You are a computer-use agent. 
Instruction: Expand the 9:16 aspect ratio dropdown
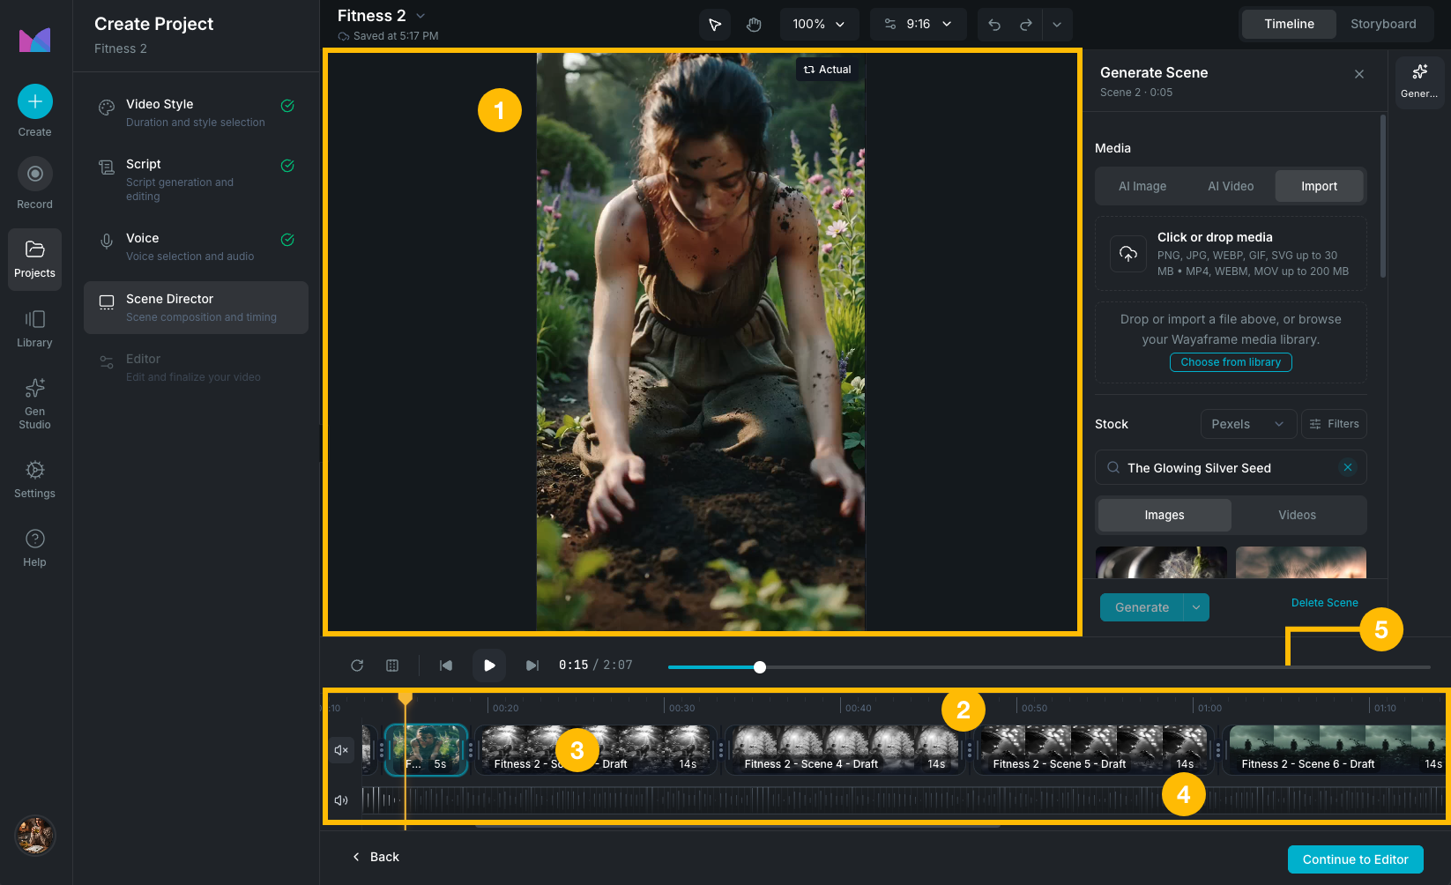click(918, 24)
